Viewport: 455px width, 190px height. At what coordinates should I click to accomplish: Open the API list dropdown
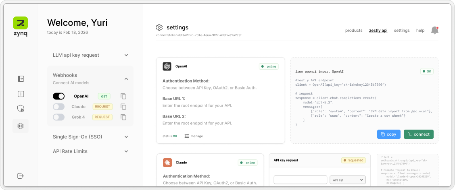click(347, 180)
